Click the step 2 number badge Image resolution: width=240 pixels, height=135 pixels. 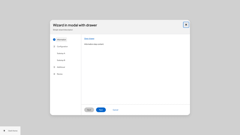[x=54, y=46]
